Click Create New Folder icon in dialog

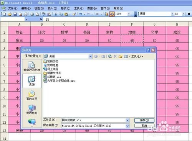coord(120,56)
